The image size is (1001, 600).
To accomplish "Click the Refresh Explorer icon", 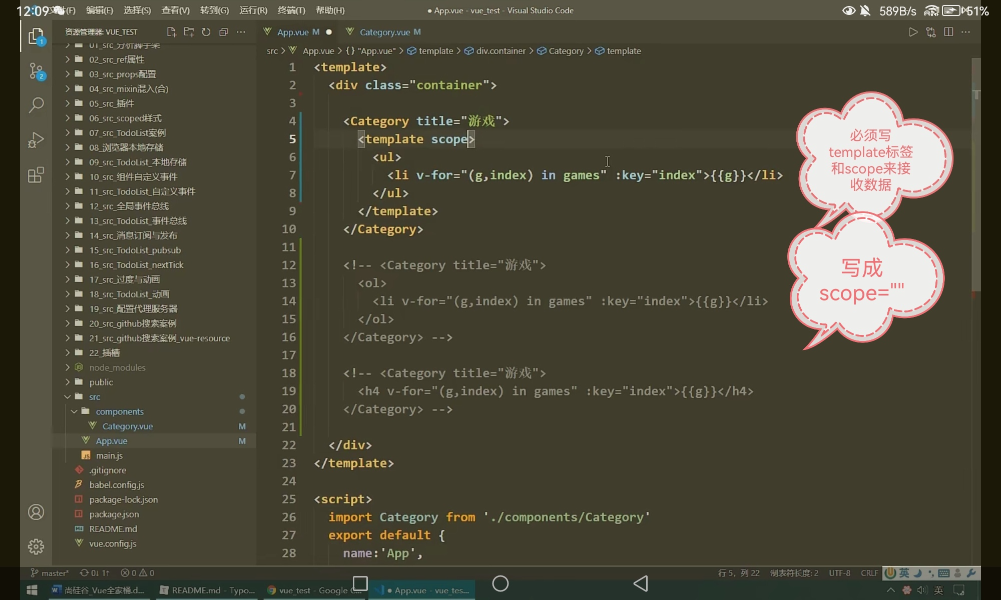I will [206, 32].
